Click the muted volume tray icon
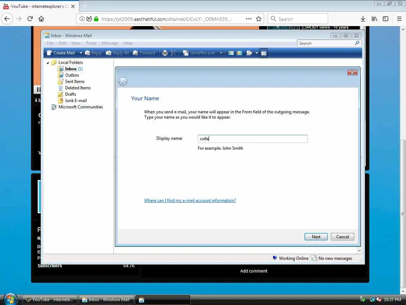 pyautogui.click(x=379, y=300)
